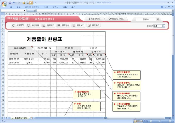Switch to the 보기 ribbon tab
The image size is (175, 123).
73,7
